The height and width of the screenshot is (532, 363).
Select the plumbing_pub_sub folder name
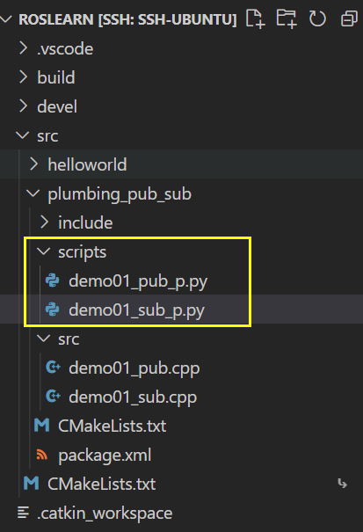click(120, 194)
